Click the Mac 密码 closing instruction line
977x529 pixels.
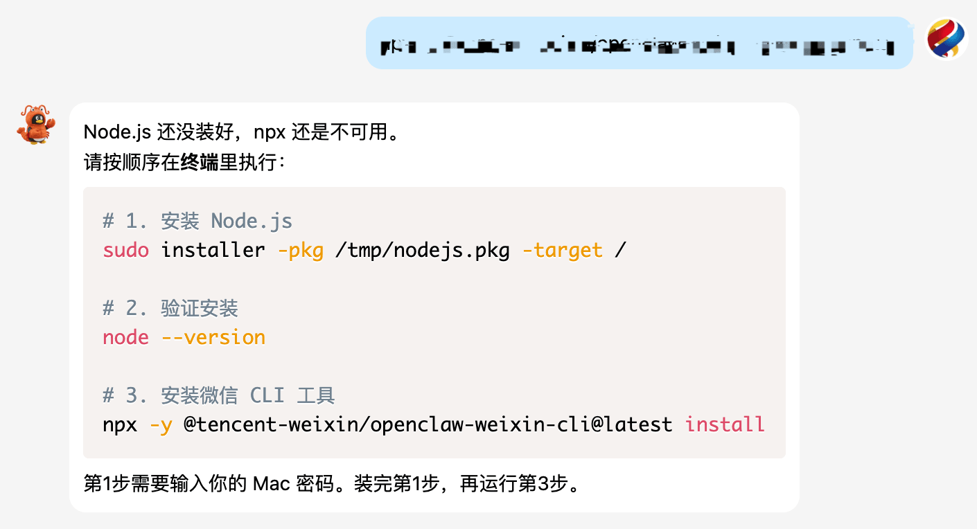pyautogui.click(x=331, y=483)
